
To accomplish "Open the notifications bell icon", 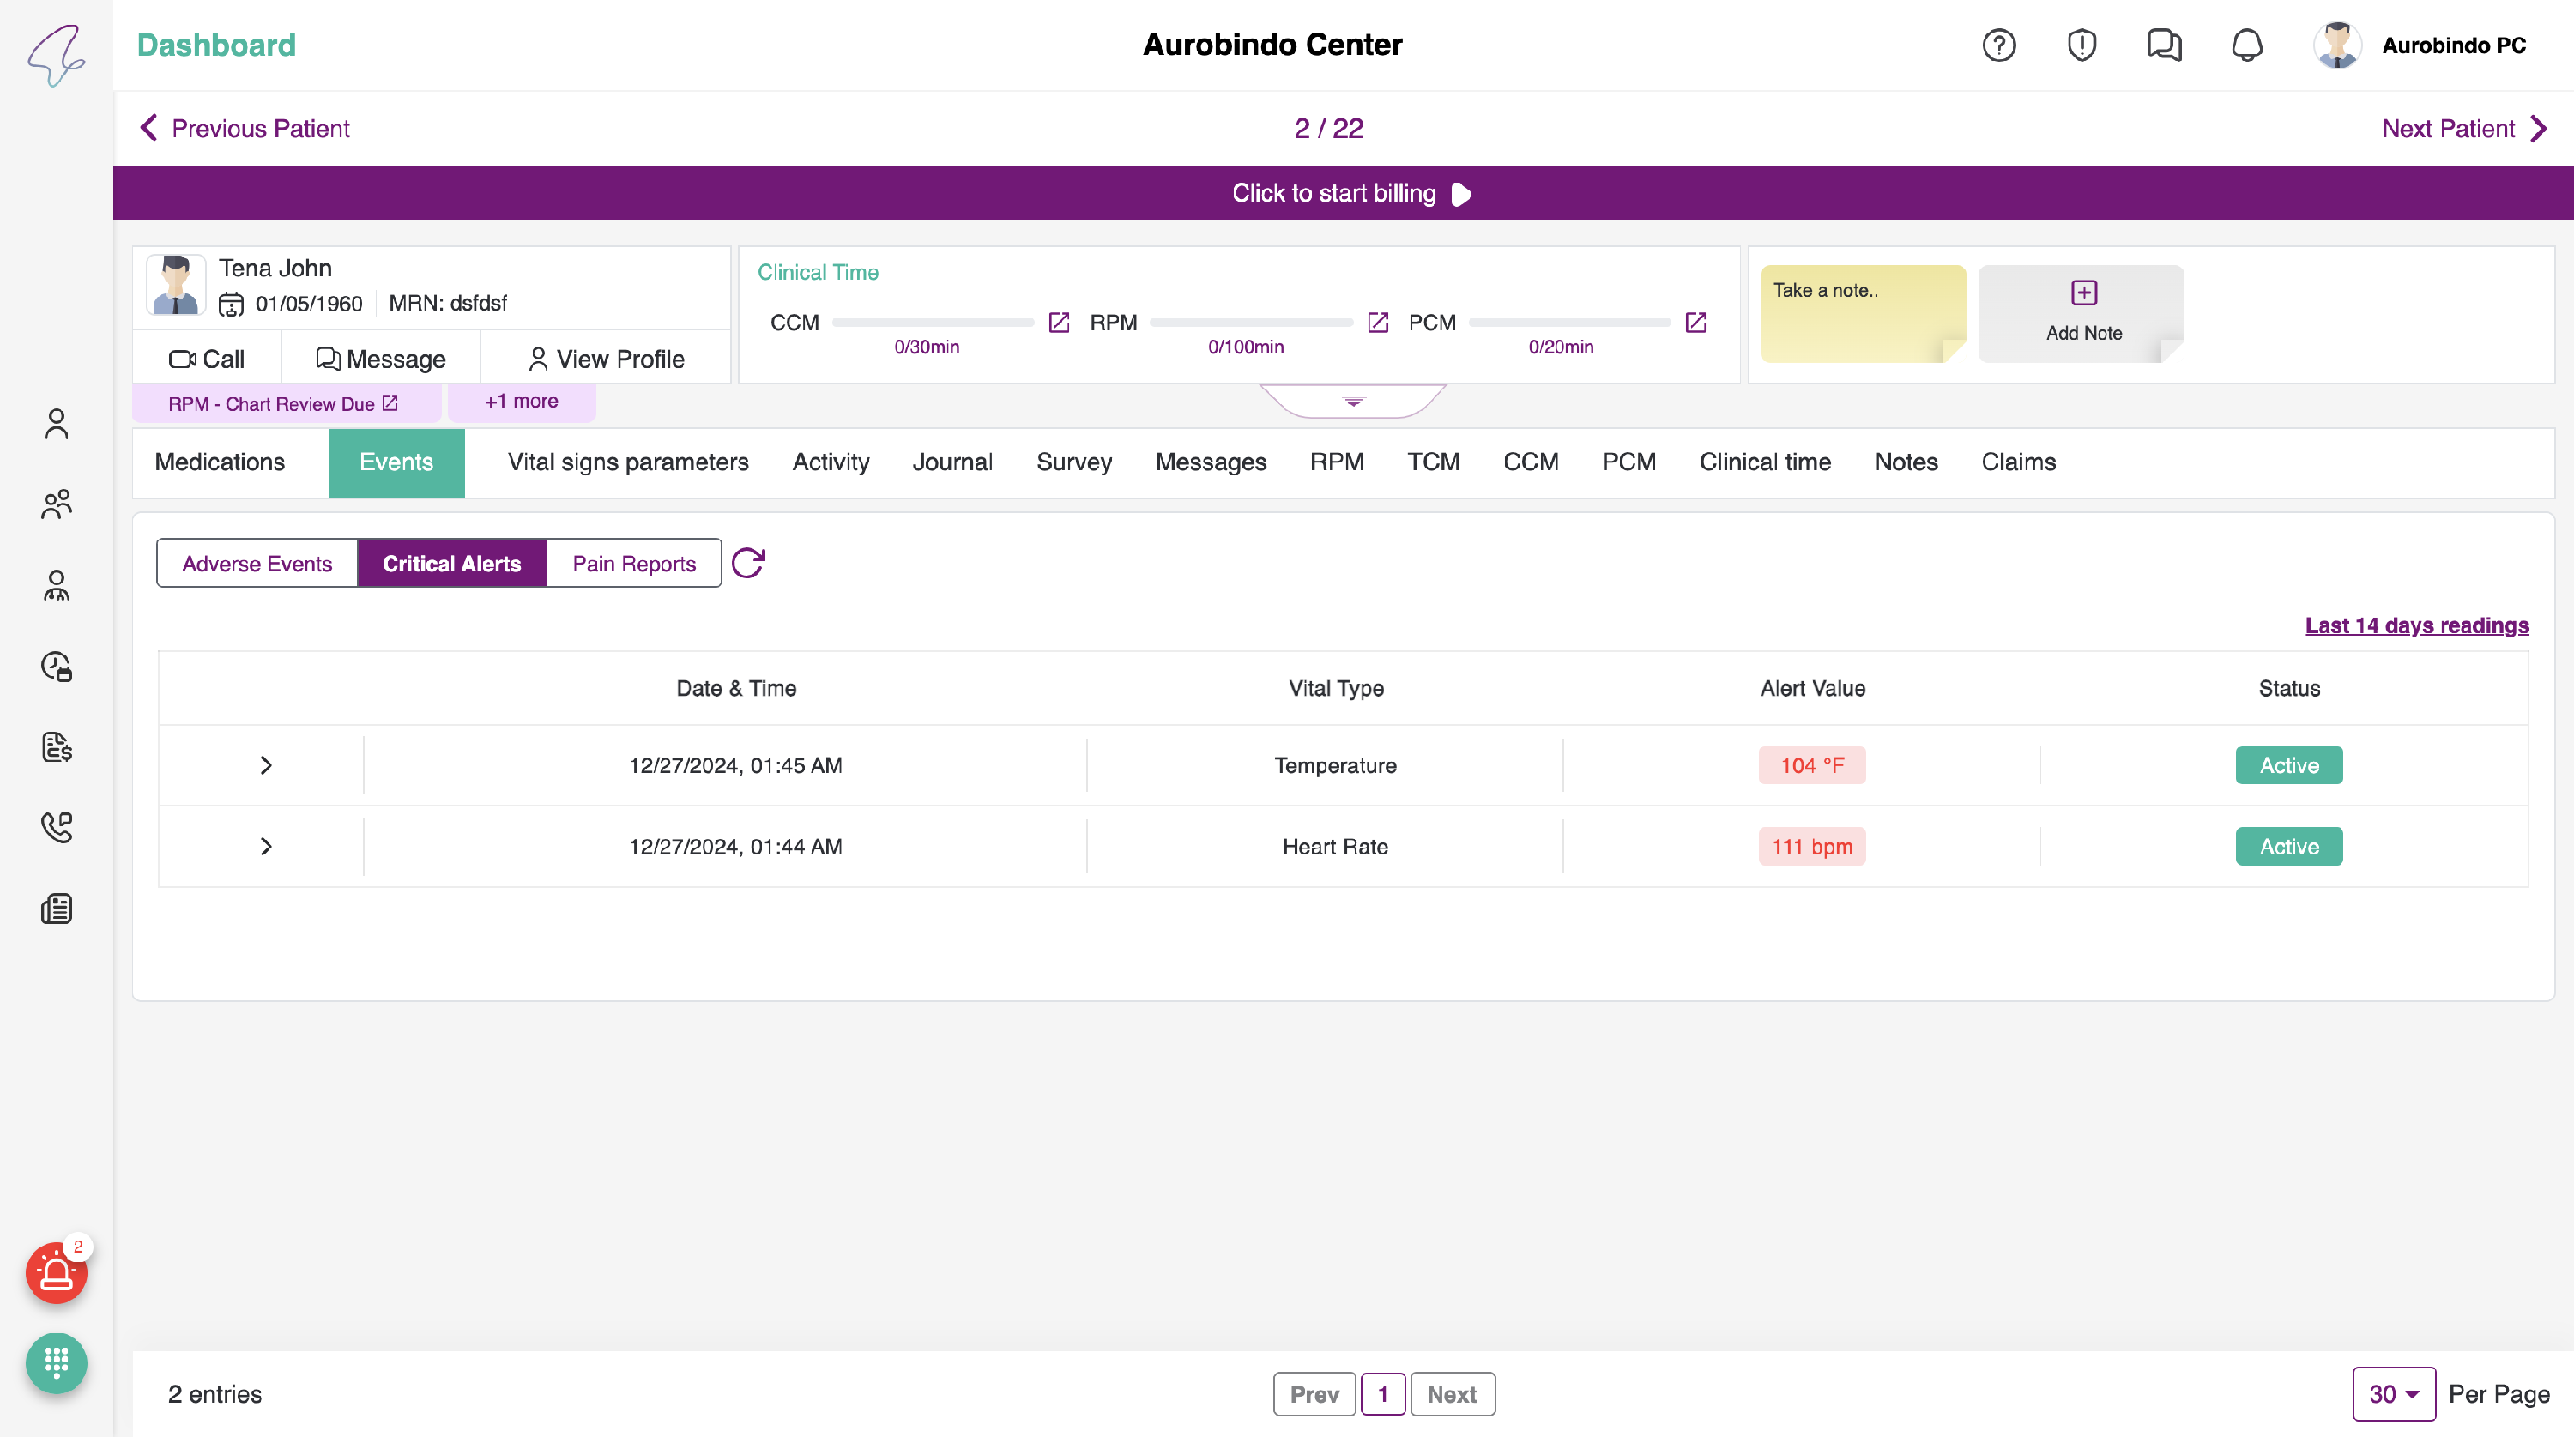I will point(2246,45).
